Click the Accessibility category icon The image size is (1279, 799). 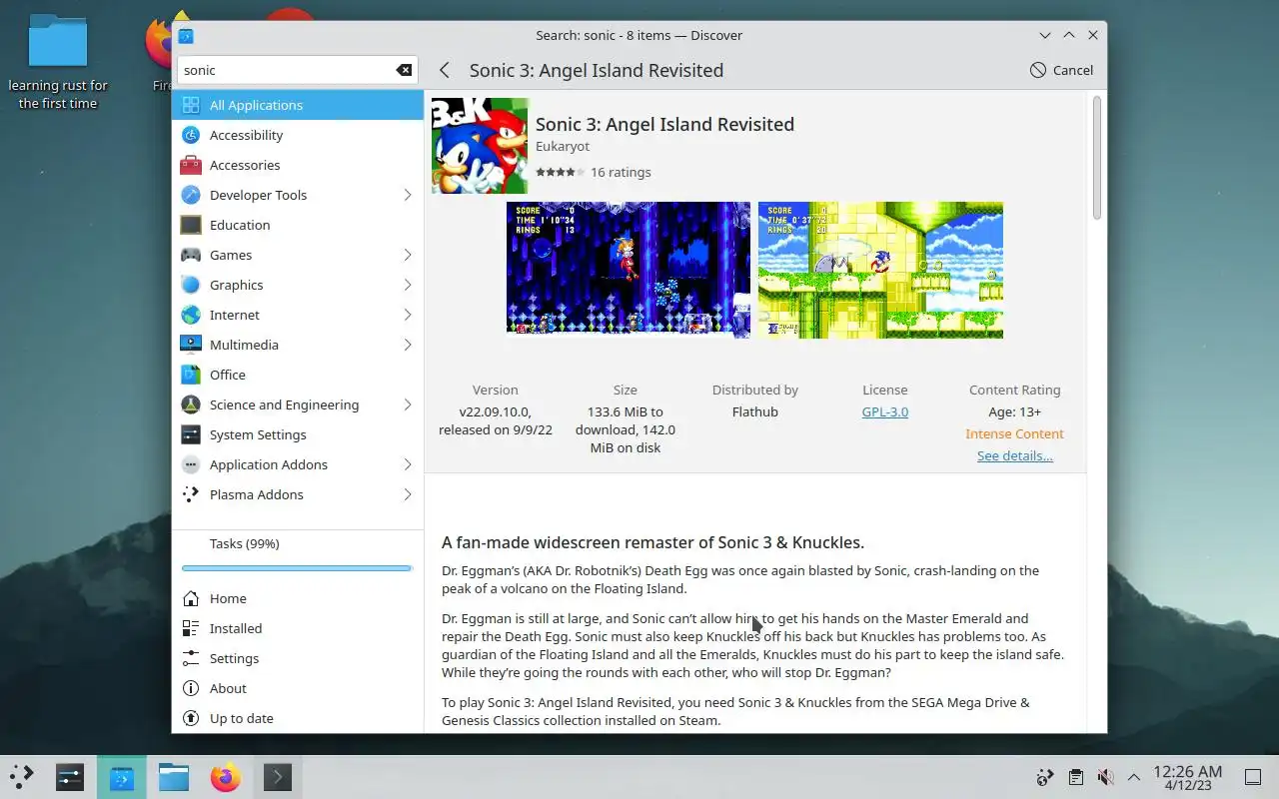[x=191, y=135]
